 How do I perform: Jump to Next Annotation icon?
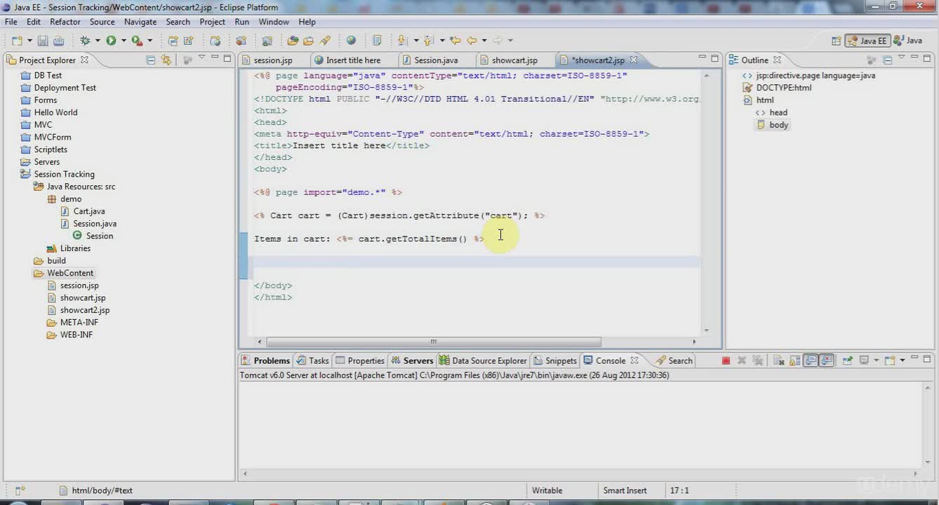coord(403,41)
